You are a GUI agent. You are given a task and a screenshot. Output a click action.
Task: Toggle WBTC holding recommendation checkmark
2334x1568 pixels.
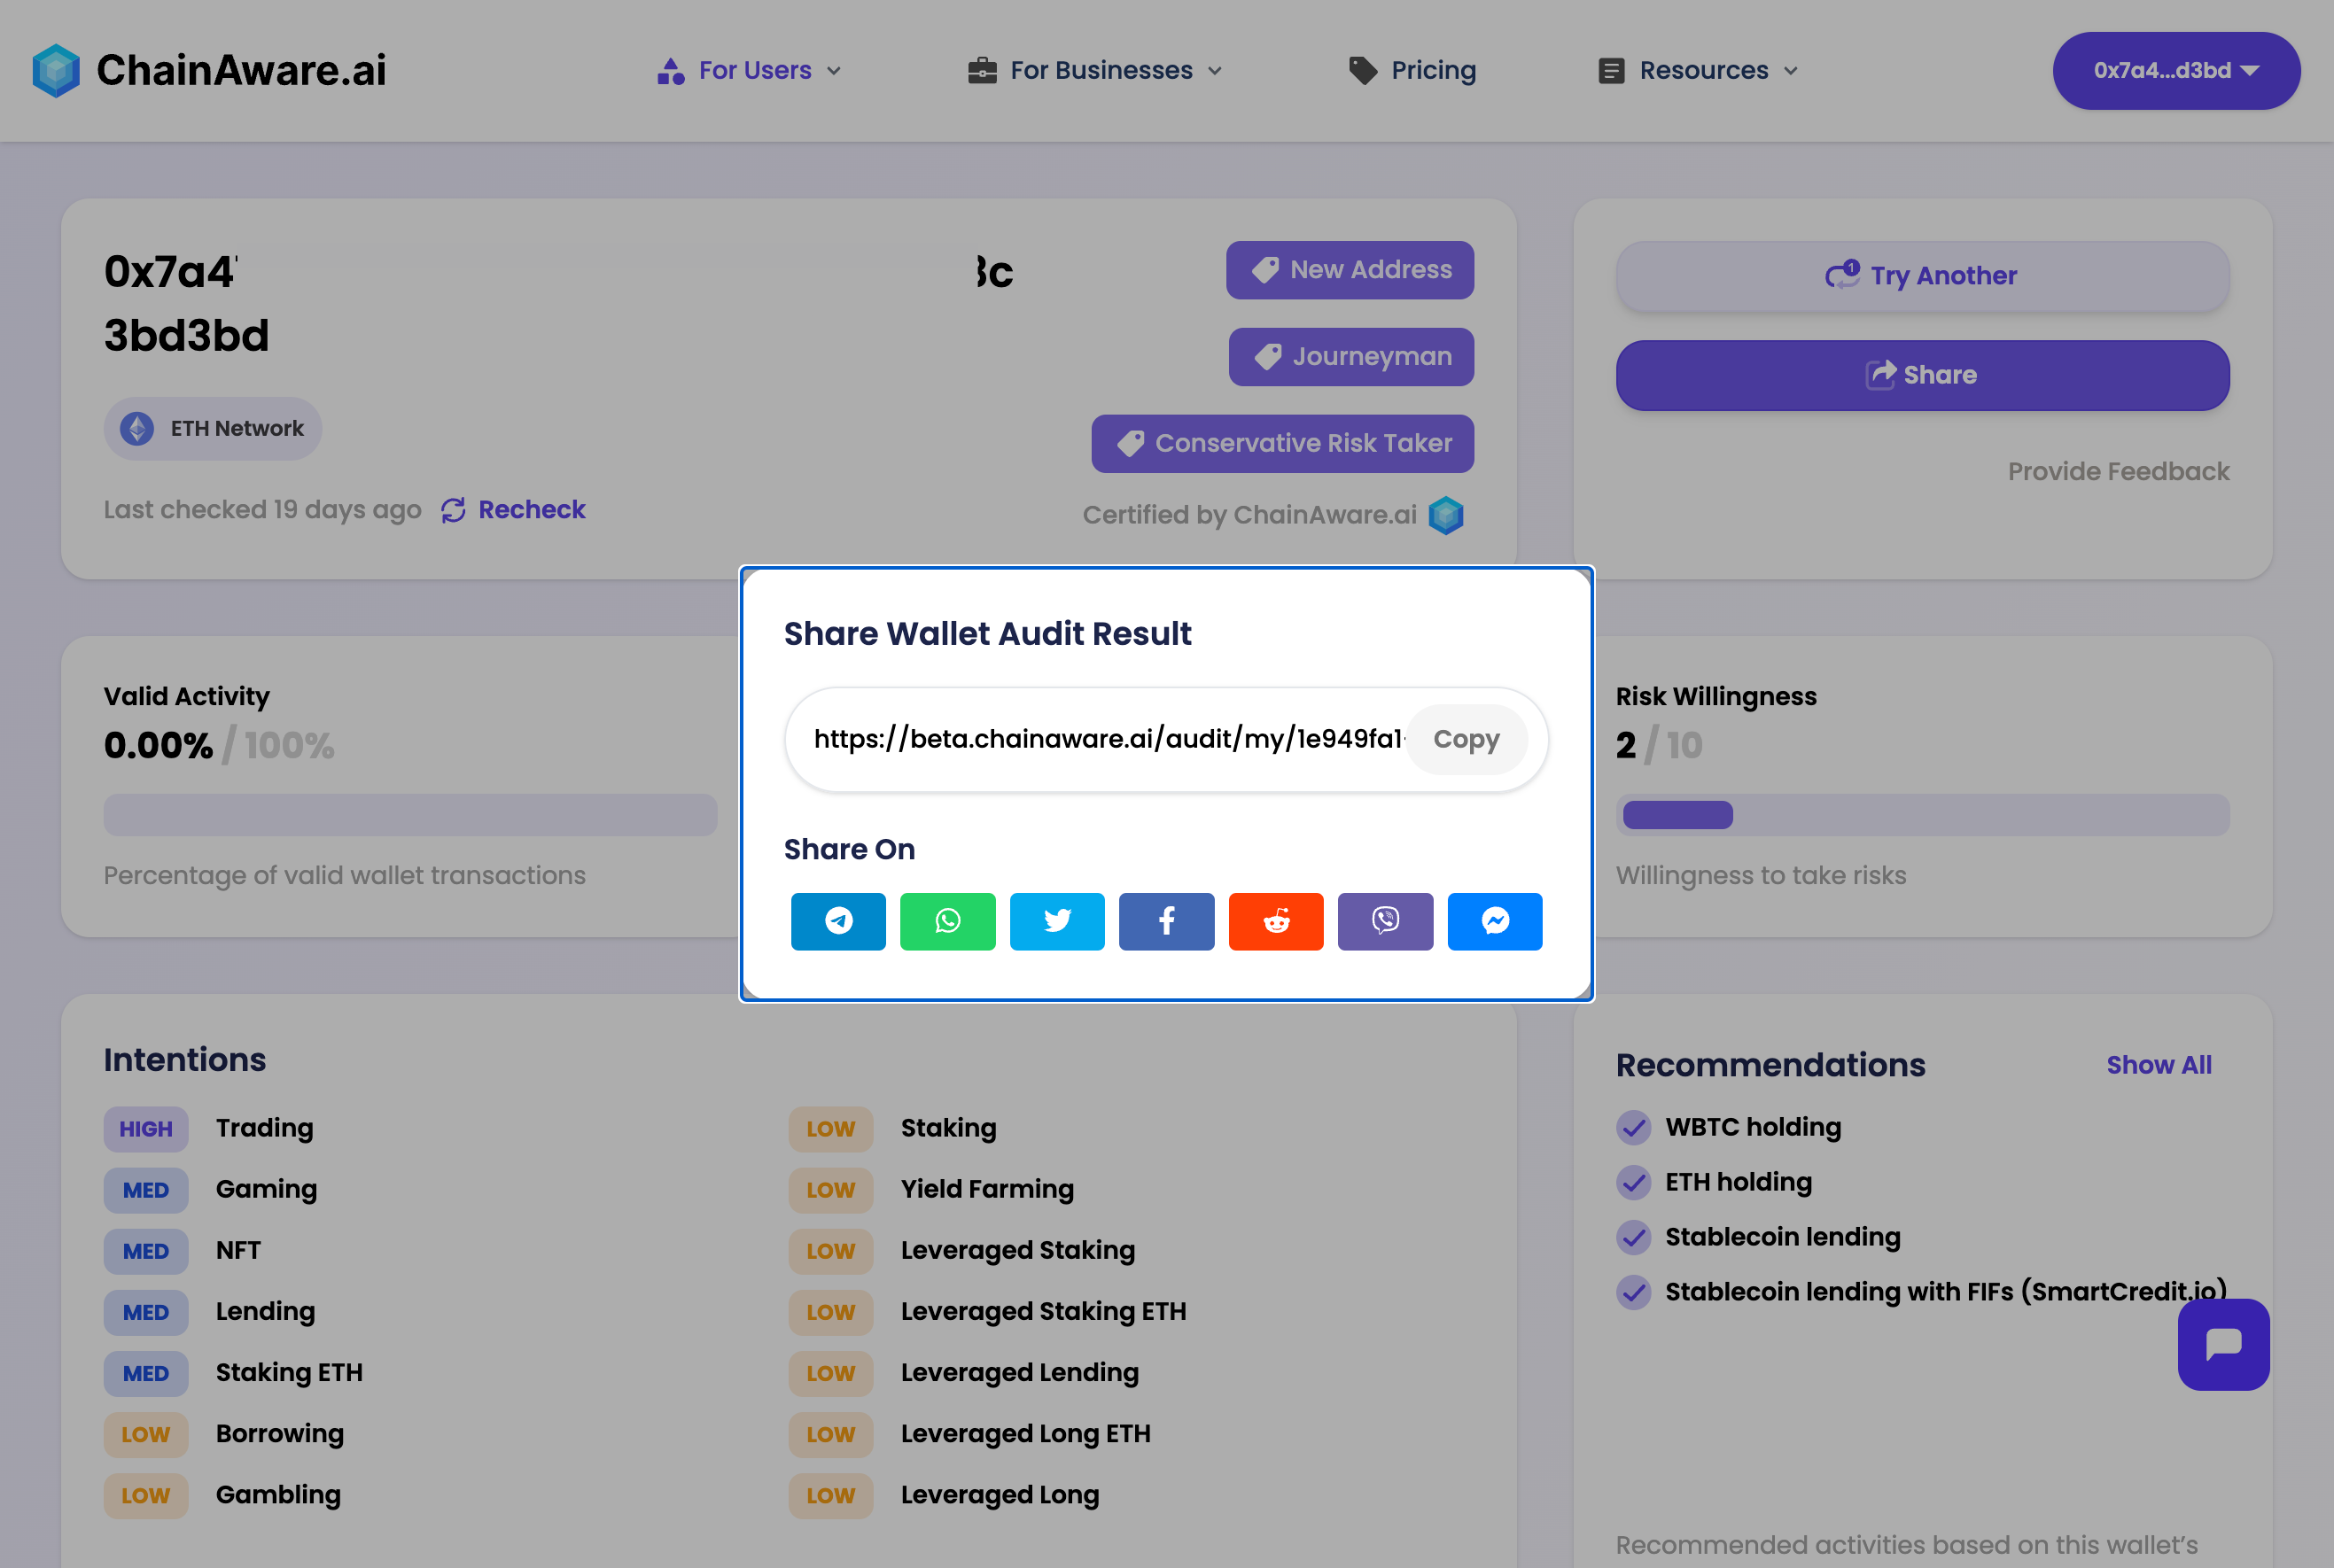coord(1633,1127)
